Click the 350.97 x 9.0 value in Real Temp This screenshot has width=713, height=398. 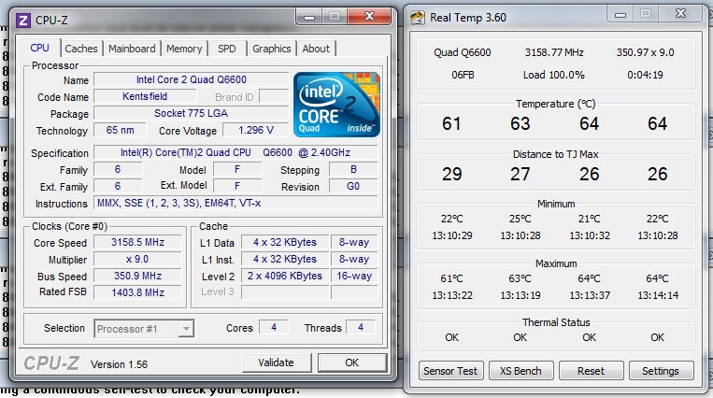click(645, 52)
